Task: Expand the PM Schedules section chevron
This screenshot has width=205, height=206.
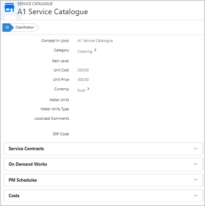Action: 195,180
